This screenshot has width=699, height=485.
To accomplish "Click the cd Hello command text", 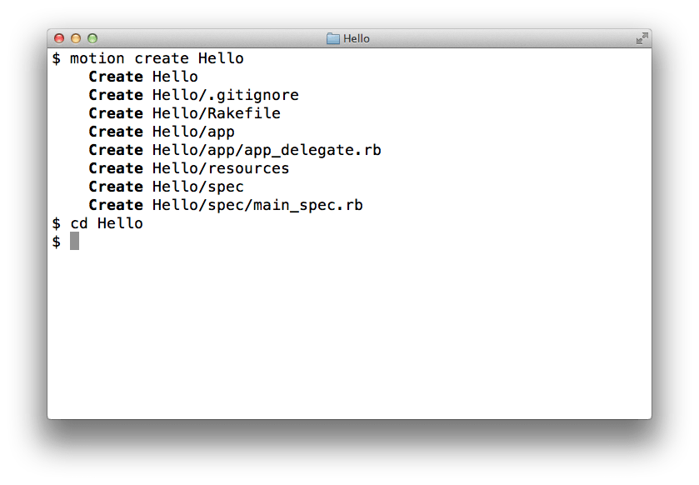I will point(106,222).
